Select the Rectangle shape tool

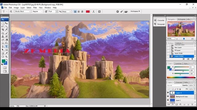6,50
